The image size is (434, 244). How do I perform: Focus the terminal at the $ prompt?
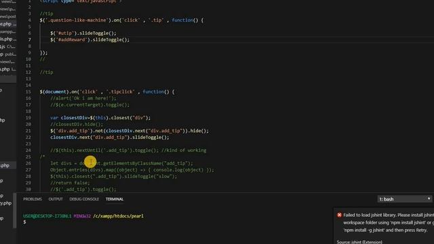click(24, 222)
